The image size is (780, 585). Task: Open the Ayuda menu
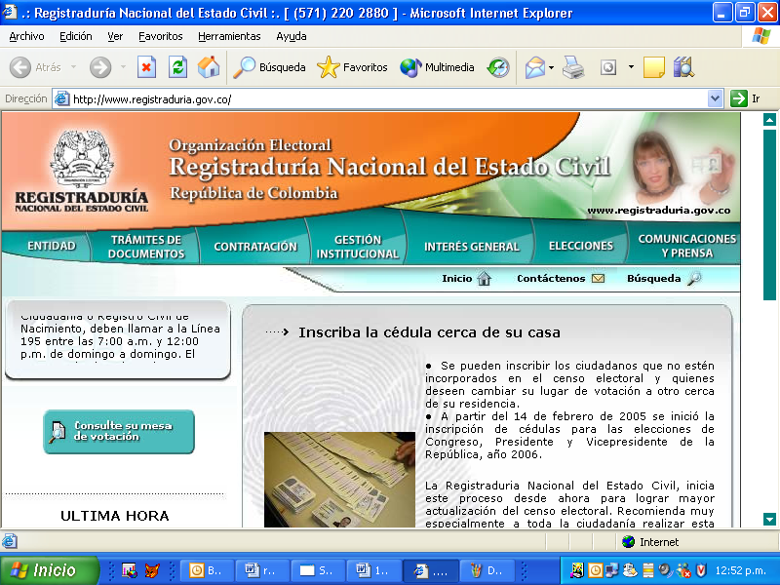(x=292, y=36)
